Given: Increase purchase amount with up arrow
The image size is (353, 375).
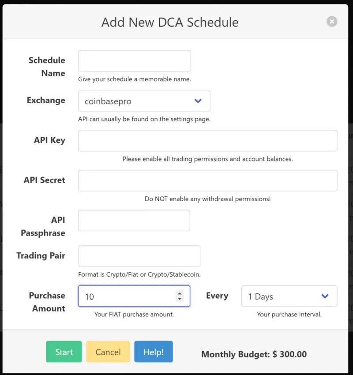Looking at the screenshot, I should point(180,293).
